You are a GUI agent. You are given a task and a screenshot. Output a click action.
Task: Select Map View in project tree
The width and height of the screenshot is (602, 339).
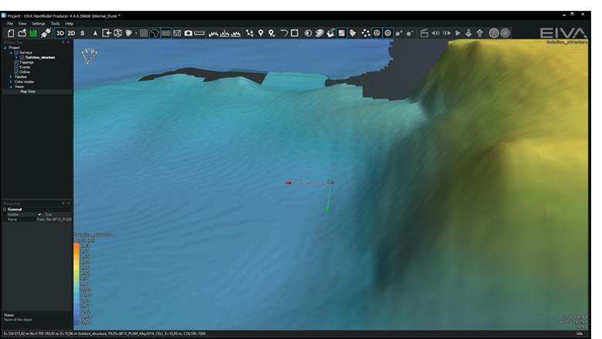click(x=28, y=92)
